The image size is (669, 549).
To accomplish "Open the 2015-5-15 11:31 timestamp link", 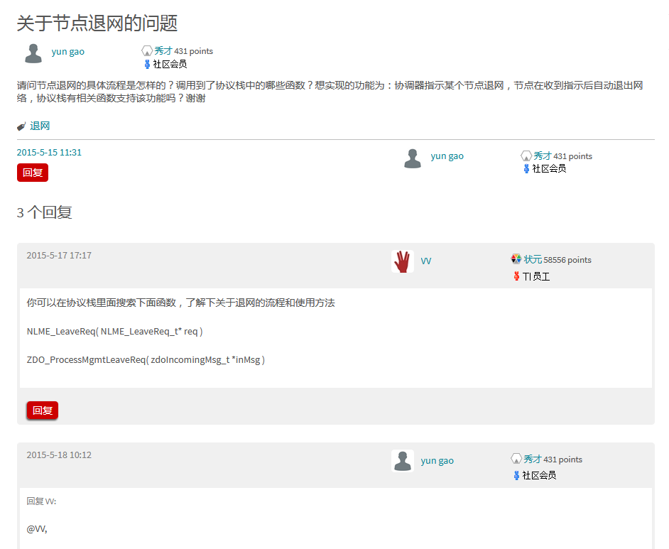I will [49, 152].
